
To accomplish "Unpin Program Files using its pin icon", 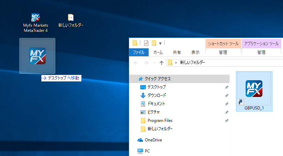I will (227, 121).
